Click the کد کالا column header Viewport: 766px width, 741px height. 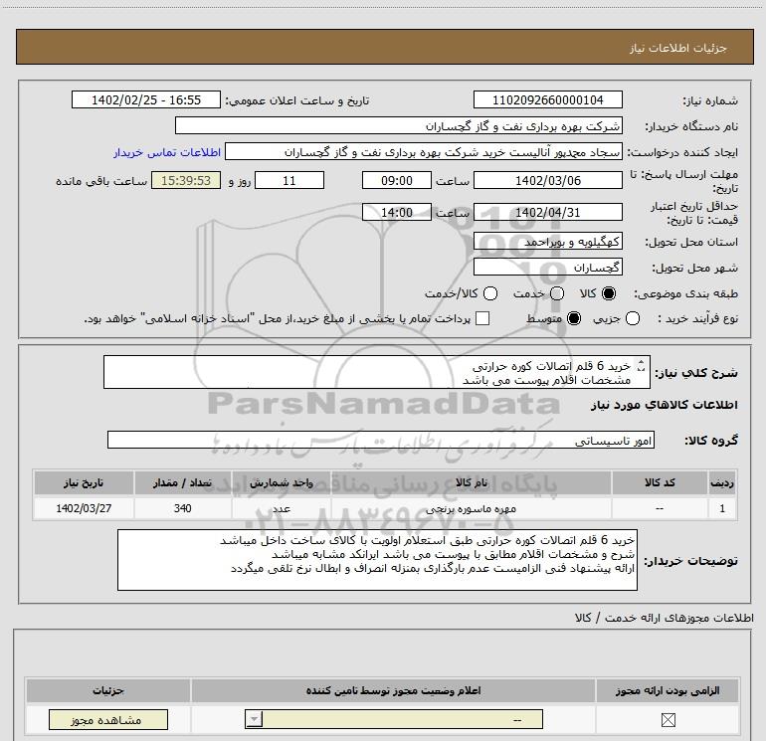(x=660, y=482)
